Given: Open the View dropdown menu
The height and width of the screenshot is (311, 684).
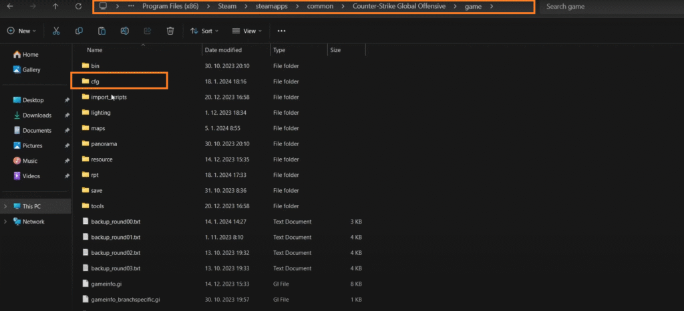Looking at the screenshot, I should tap(247, 31).
